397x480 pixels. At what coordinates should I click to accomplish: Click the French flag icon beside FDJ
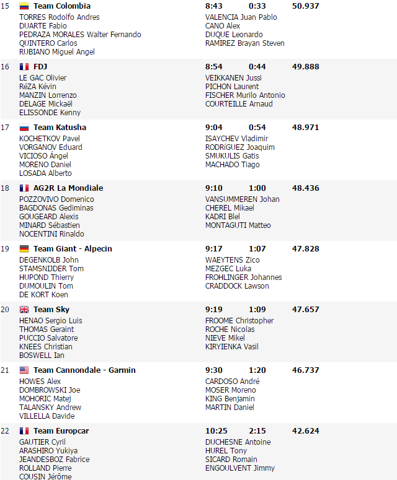24,67
